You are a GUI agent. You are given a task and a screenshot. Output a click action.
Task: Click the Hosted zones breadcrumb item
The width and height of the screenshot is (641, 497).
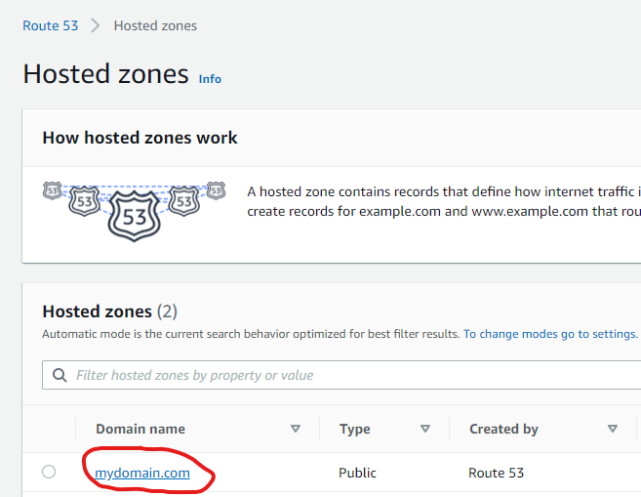click(155, 25)
